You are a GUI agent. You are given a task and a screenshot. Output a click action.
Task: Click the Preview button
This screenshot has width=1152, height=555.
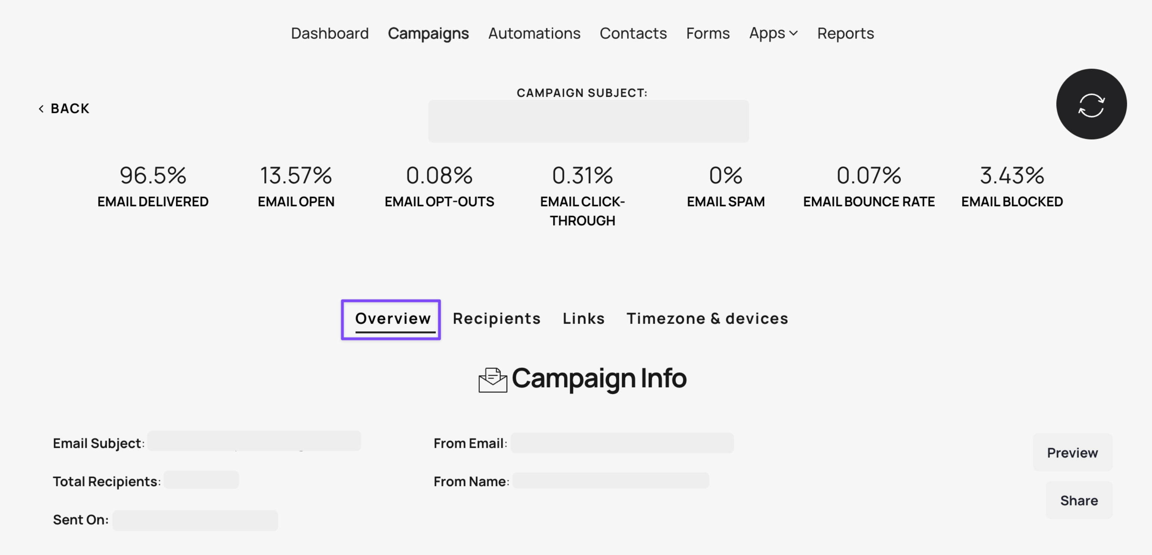(x=1072, y=453)
